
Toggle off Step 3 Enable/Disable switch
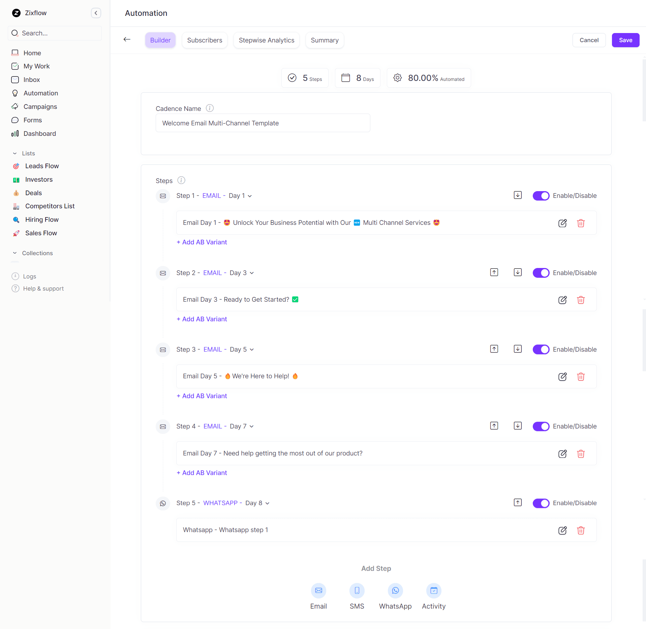pos(541,350)
